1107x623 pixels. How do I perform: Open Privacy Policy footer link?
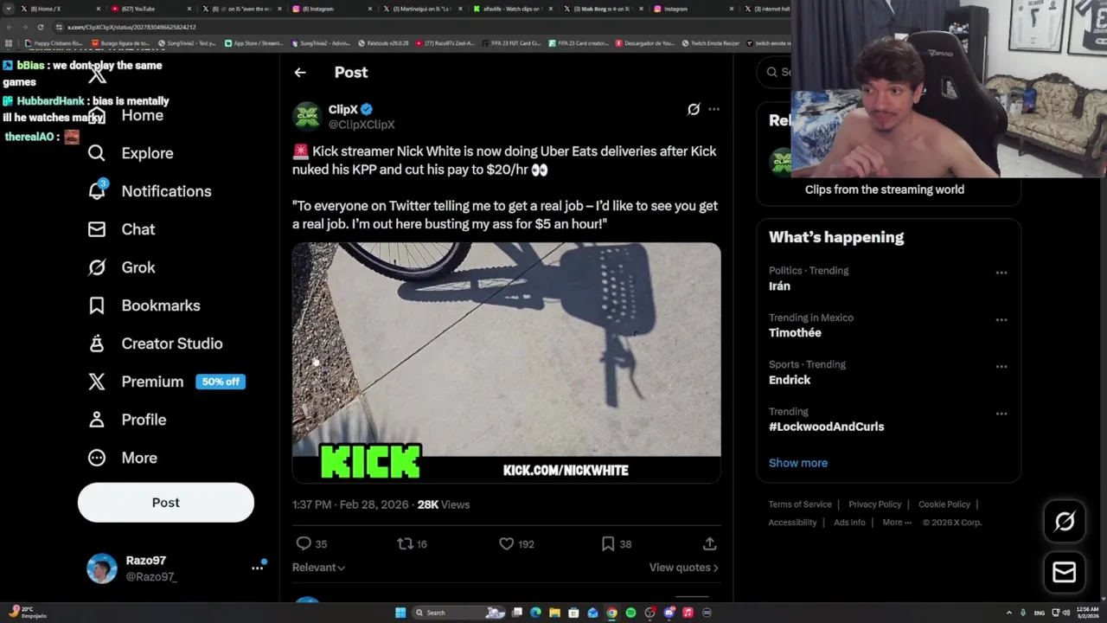[874, 504]
